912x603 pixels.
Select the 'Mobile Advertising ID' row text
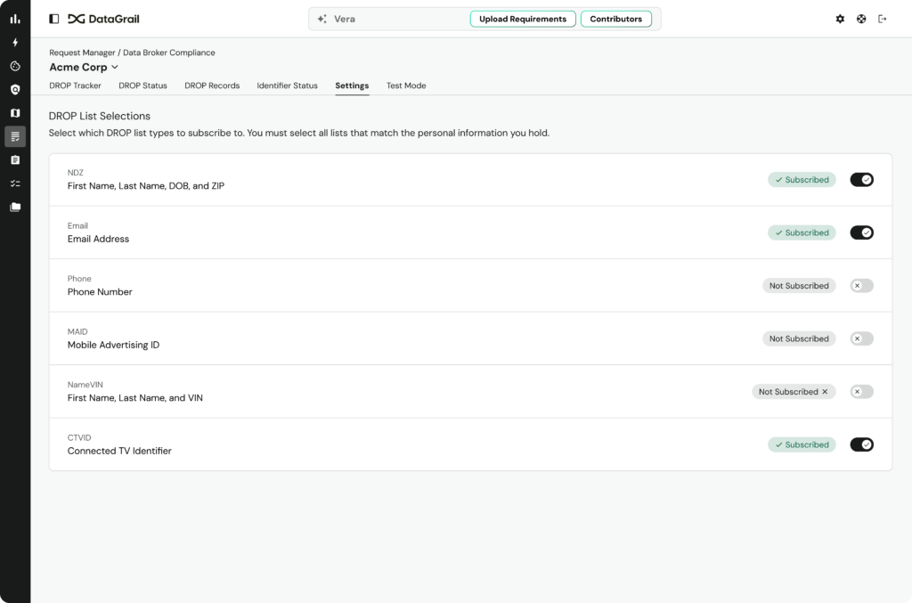(x=113, y=345)
